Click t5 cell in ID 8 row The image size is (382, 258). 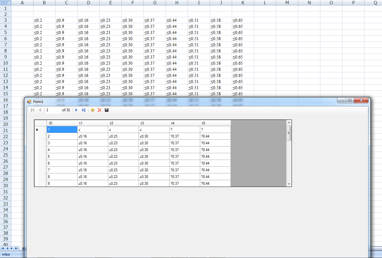click(215, 177)
